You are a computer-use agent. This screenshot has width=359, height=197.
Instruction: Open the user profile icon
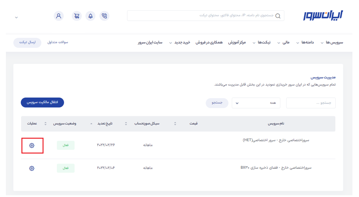pyautogui.click(x=59, y=16)
